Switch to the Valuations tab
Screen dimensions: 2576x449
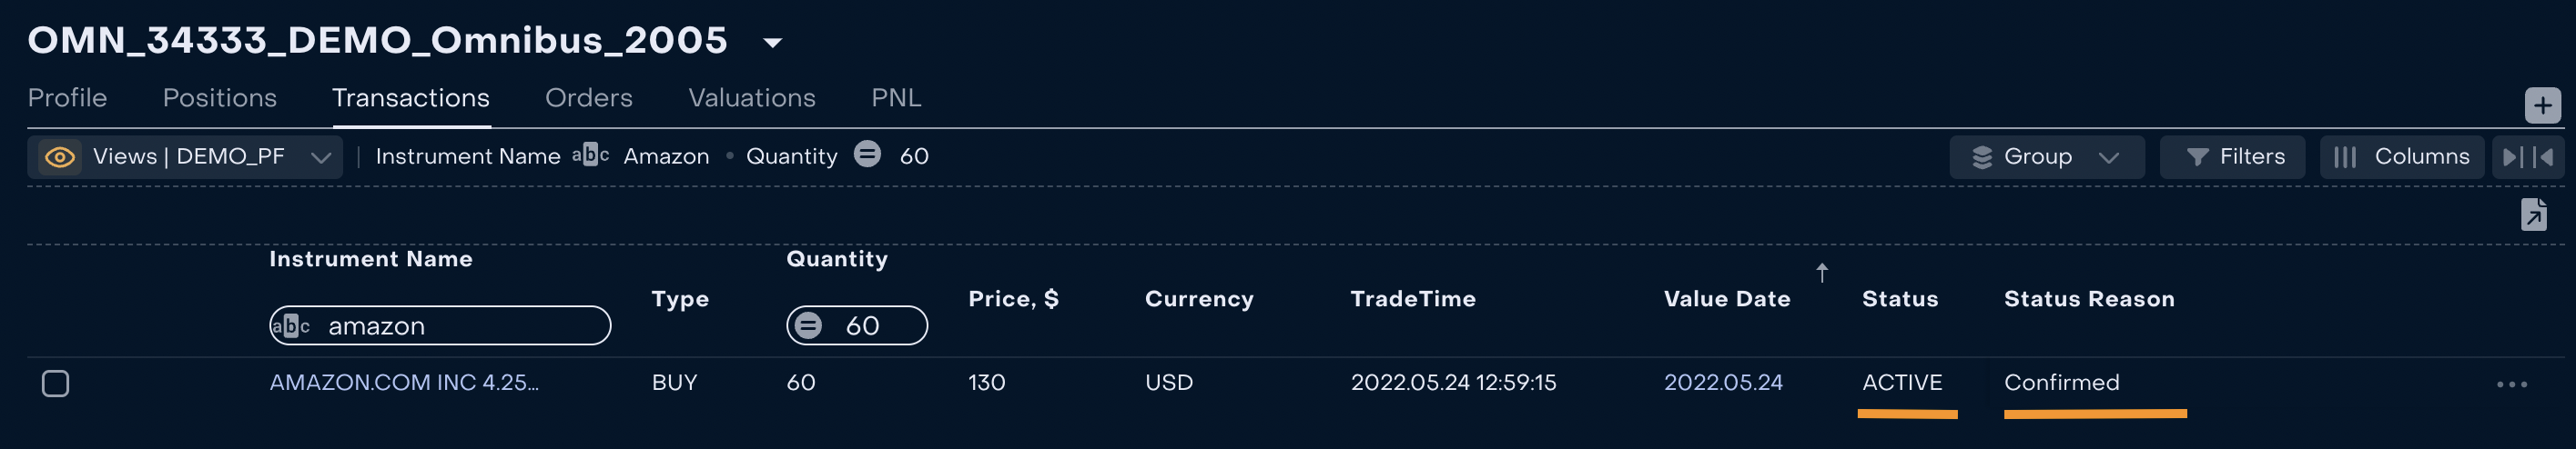pyautogui.click(x=751, y=98)
